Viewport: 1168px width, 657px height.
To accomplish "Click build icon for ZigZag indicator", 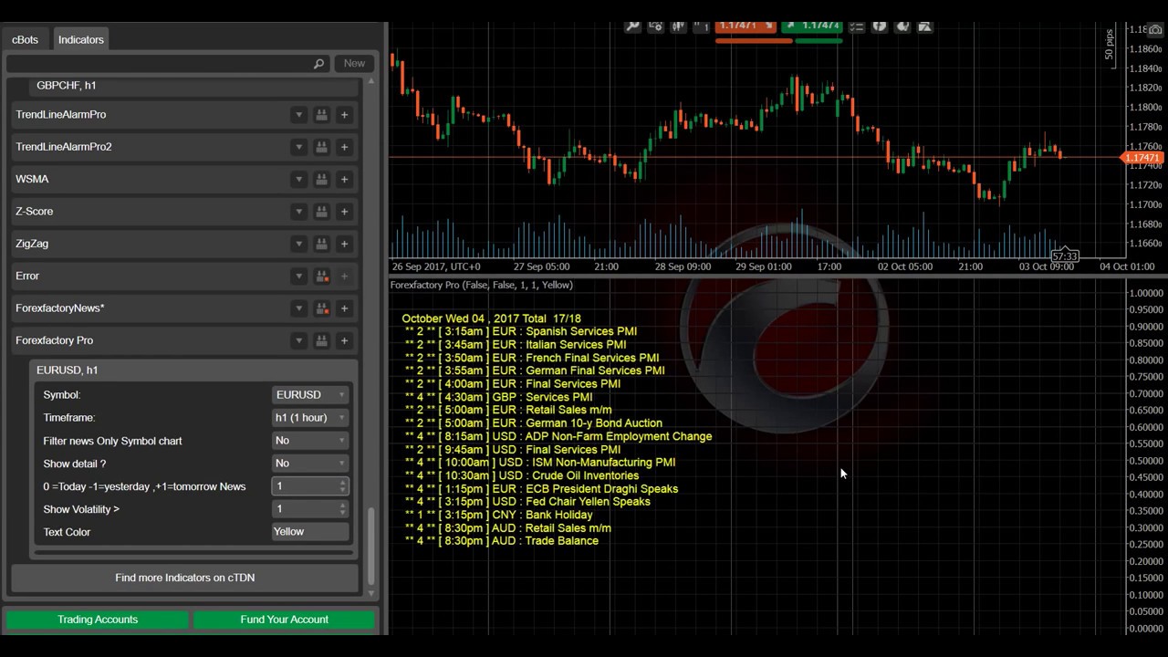I will pyautogui.click(x=321, y=244).
